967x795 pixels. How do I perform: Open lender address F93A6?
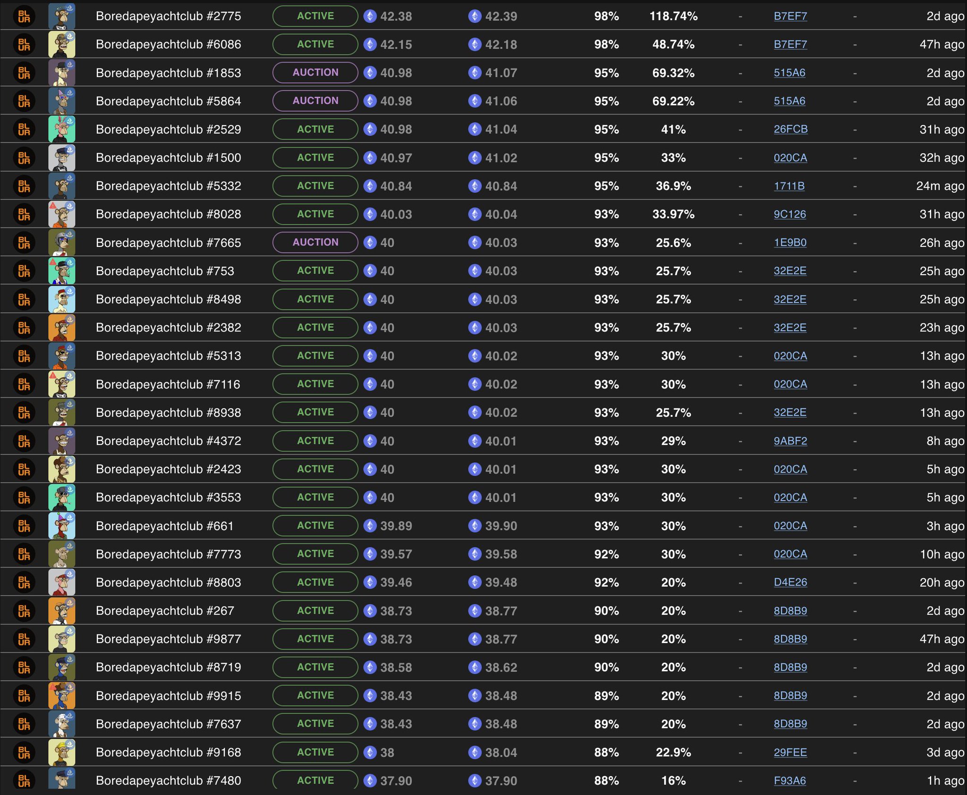point(790,781)
